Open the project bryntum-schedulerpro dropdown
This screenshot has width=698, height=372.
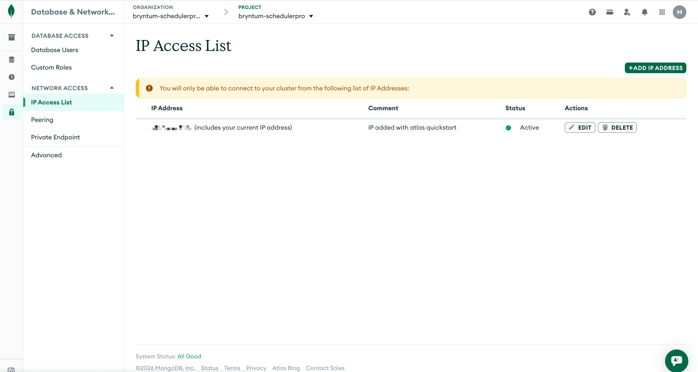tap(275, 16)
